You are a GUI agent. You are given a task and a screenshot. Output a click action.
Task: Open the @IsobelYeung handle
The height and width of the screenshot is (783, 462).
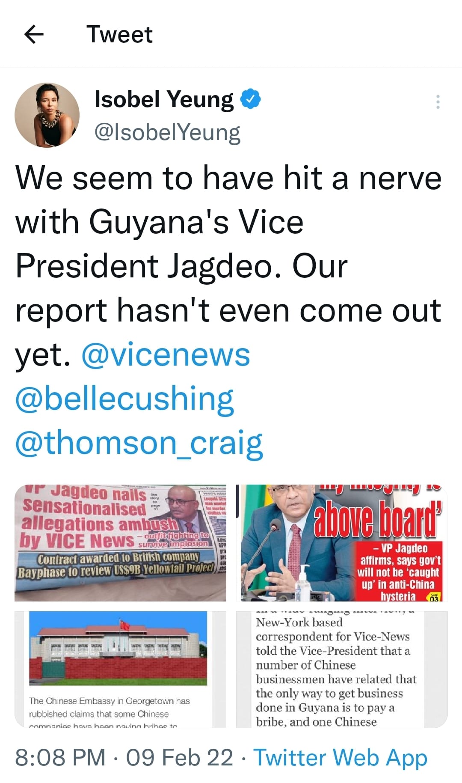coord(167,132)
